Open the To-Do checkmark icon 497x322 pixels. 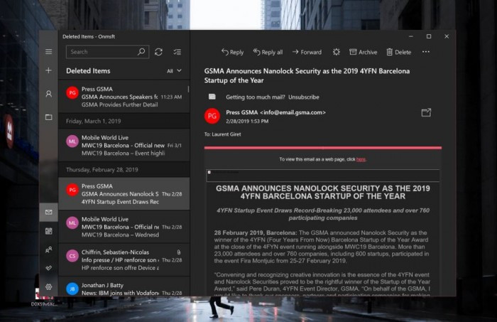click(x=48, y=268)
